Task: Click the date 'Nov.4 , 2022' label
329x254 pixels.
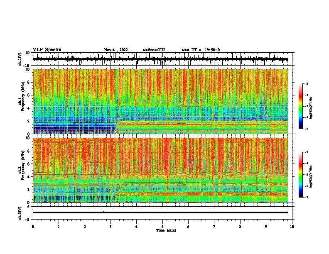Action: pyautogui.click(x=116, y=50)
